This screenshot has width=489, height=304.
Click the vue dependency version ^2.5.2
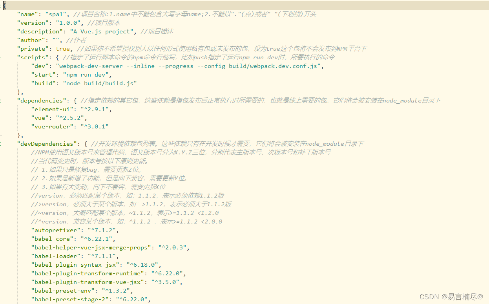point(71,117)
